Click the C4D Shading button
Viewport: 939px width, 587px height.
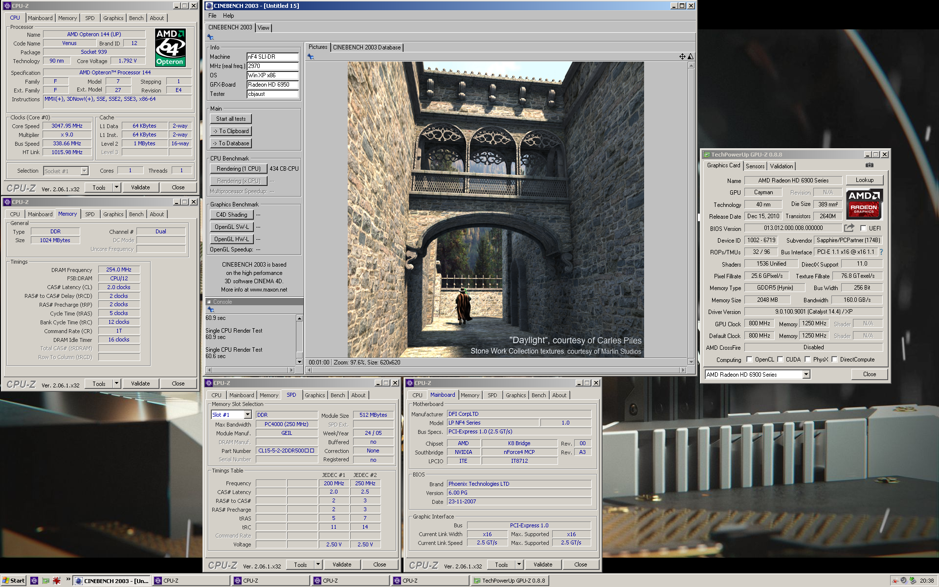pos(232,215)
